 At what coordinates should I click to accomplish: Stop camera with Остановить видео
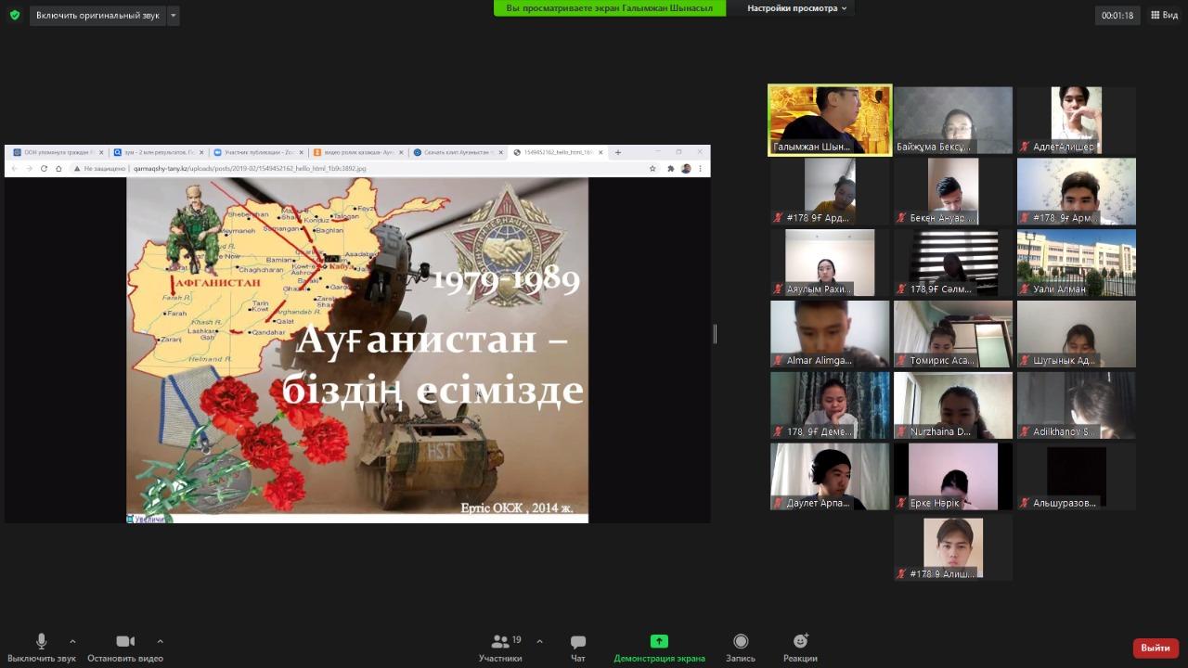(125, 648)
